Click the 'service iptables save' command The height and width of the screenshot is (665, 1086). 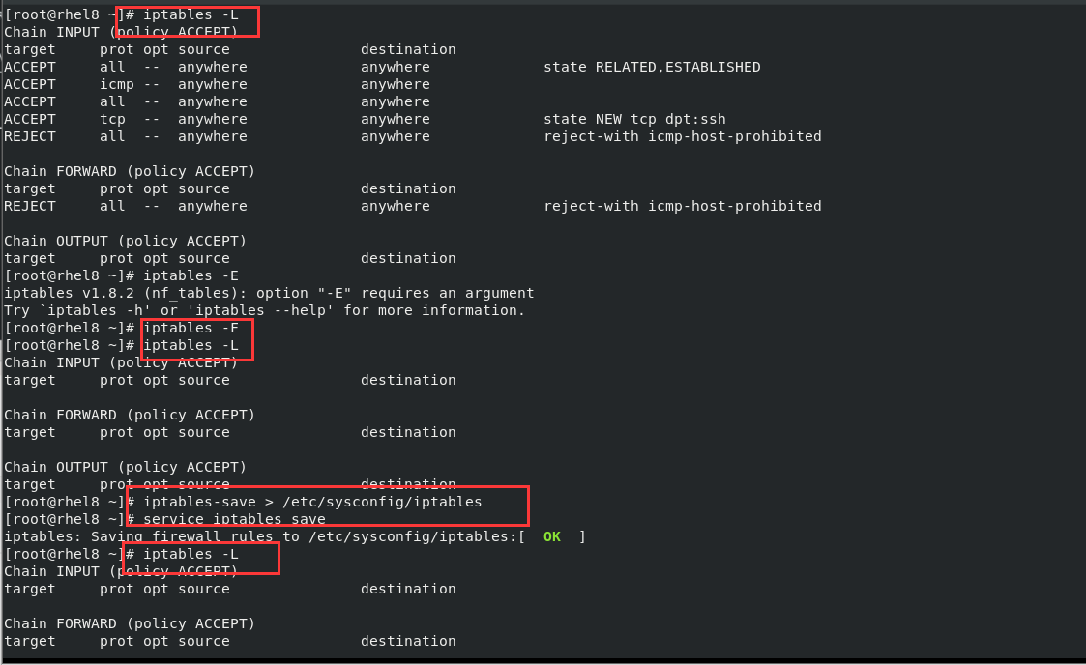pyautogui.click(x=234, y=519)
